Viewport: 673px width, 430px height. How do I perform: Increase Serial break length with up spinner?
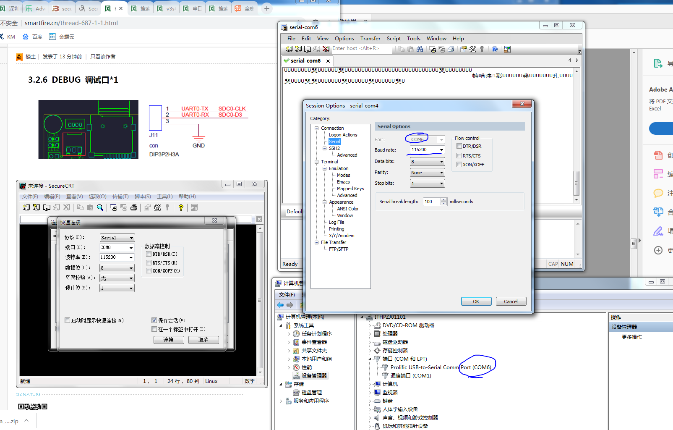pyautogui.click(x=444, y=199)
